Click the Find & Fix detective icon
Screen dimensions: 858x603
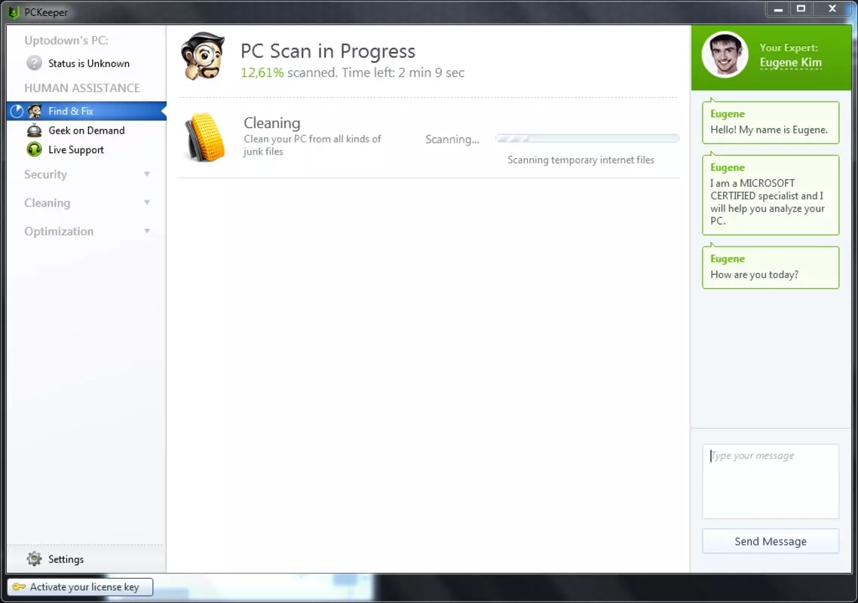tap(35, 111)
